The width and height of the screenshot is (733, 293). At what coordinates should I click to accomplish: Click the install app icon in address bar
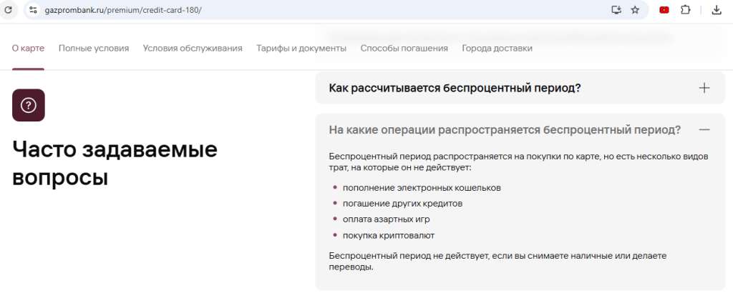(x=616, y=10)
